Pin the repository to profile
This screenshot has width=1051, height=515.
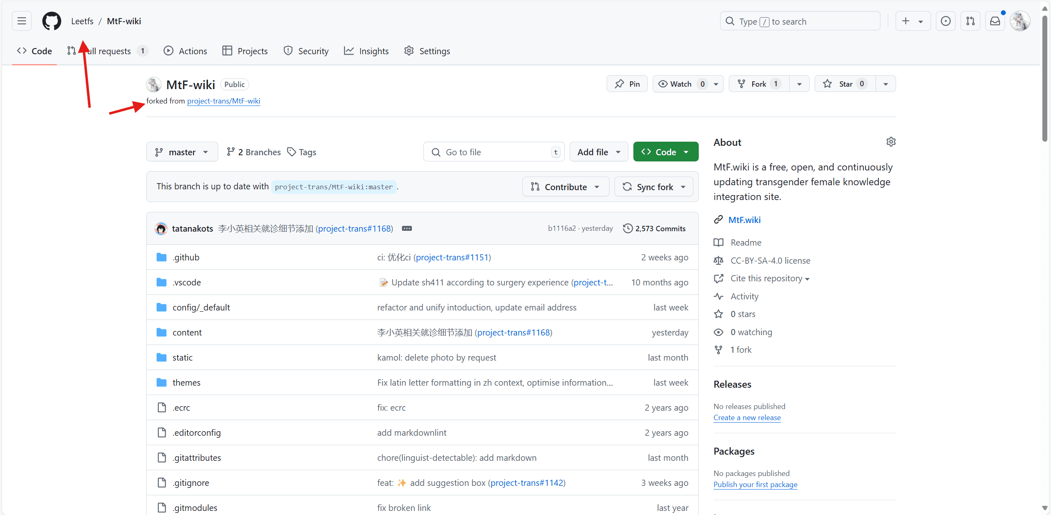[627, 84]
